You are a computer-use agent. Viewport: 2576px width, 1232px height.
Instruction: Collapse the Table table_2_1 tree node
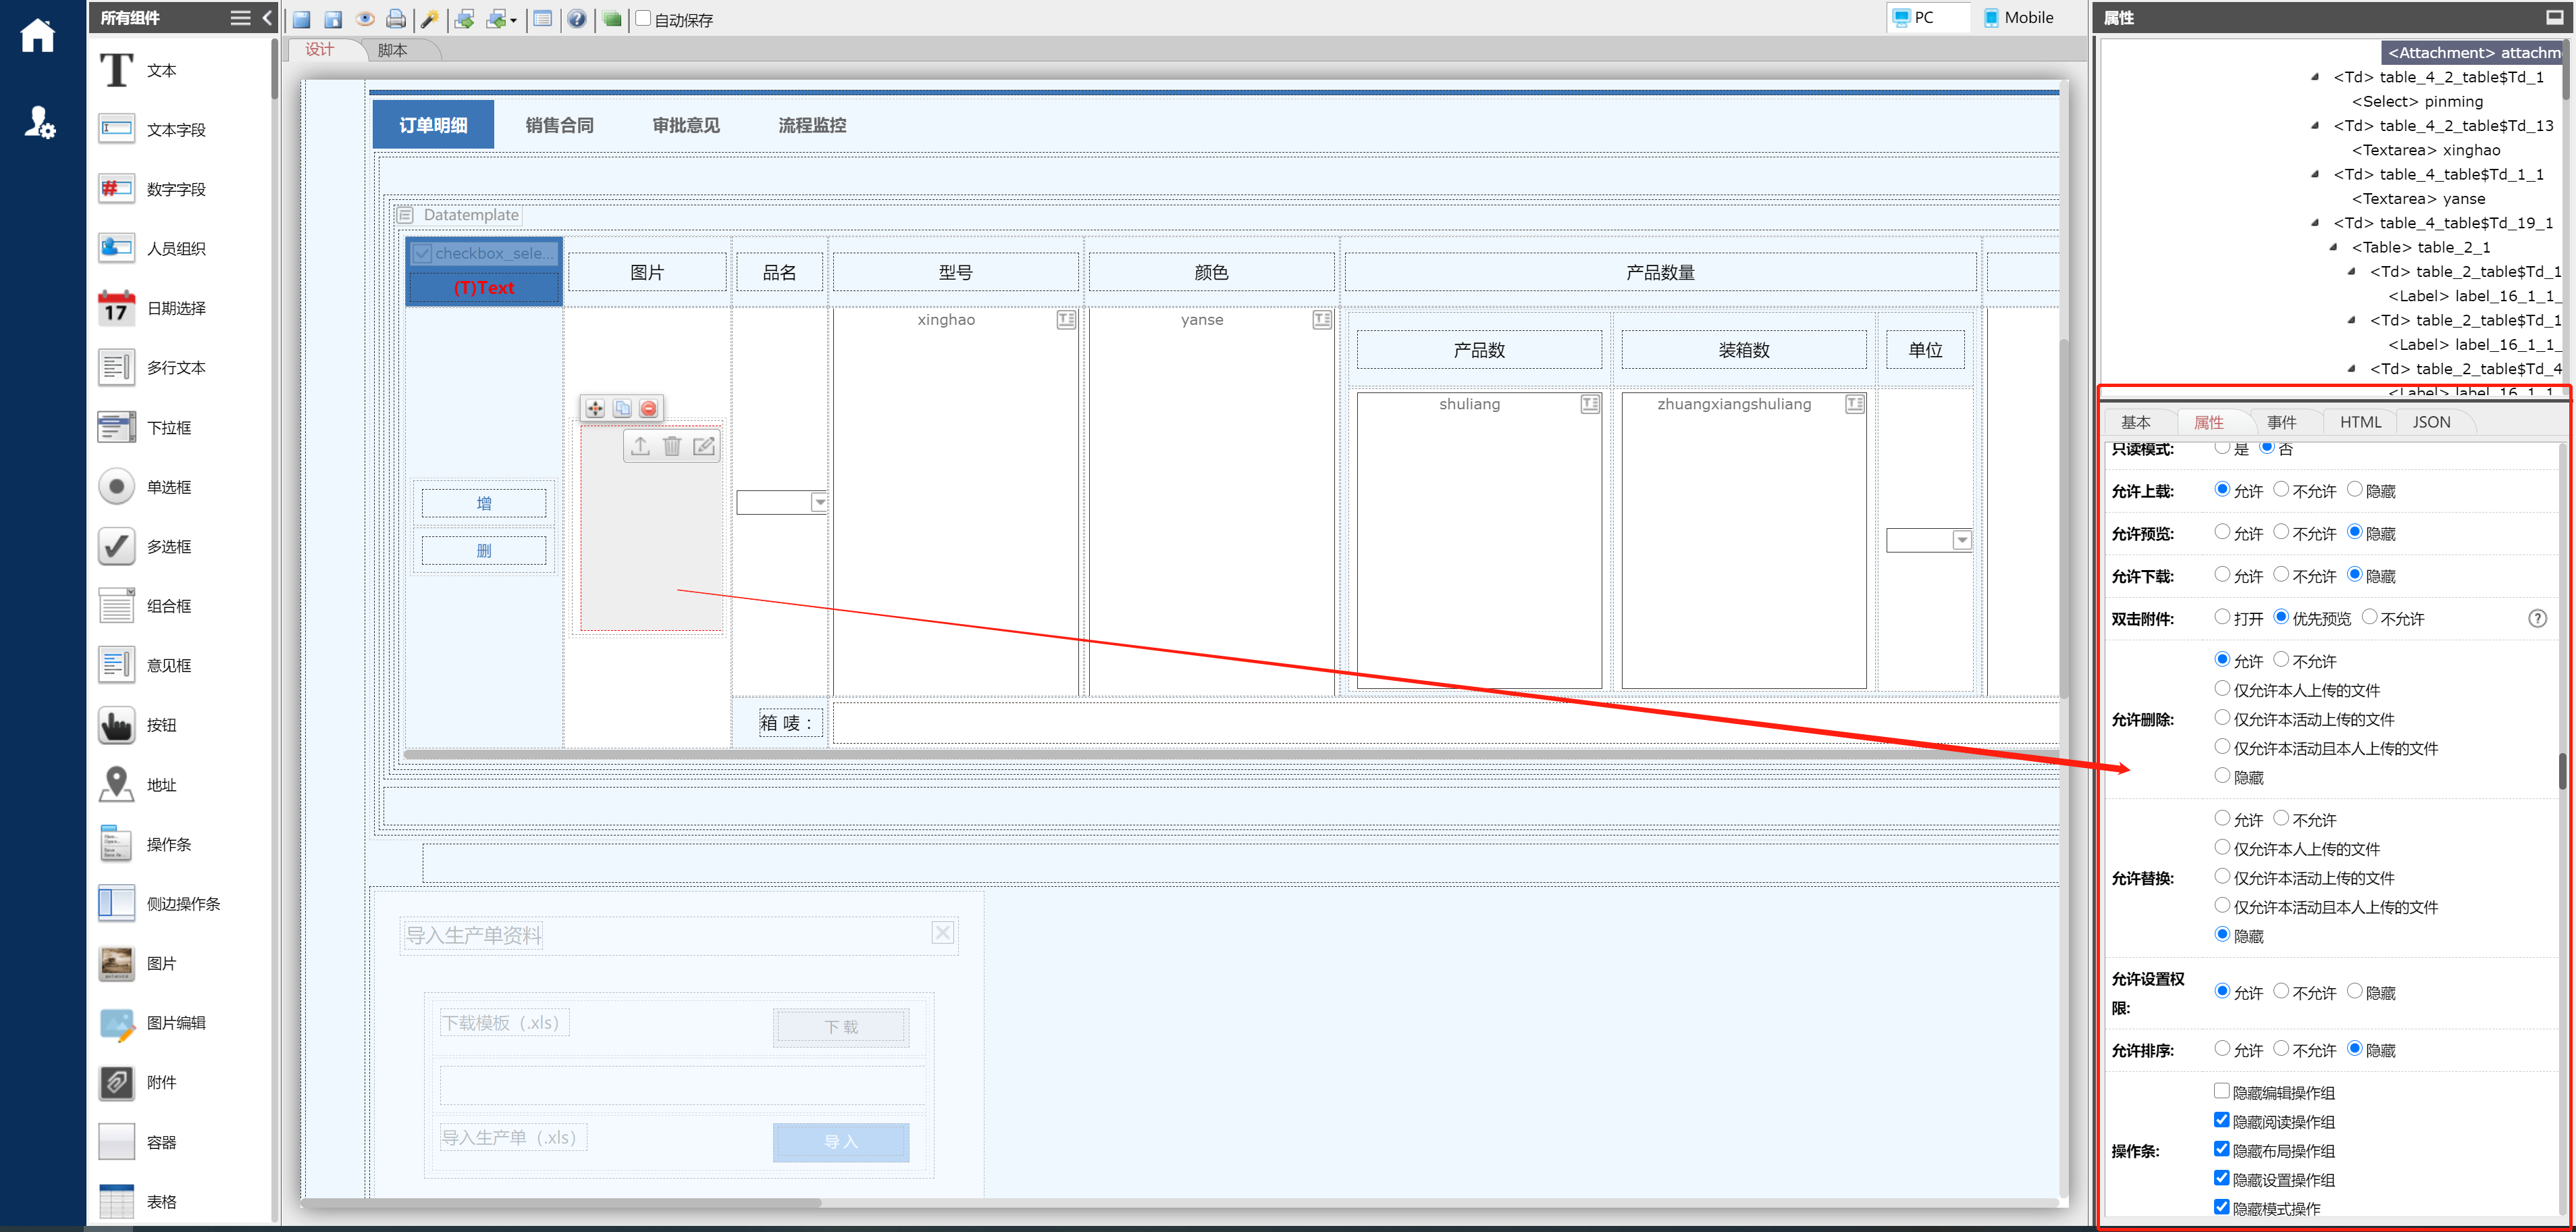(x=2334, y=247)
